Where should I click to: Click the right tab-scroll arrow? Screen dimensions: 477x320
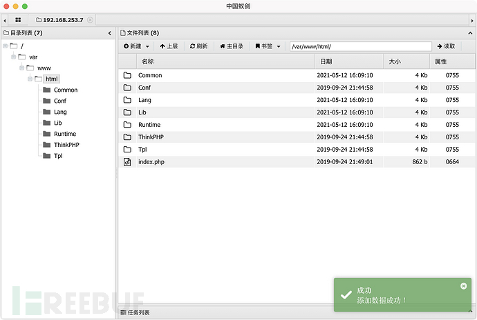(x=472, y=21)
